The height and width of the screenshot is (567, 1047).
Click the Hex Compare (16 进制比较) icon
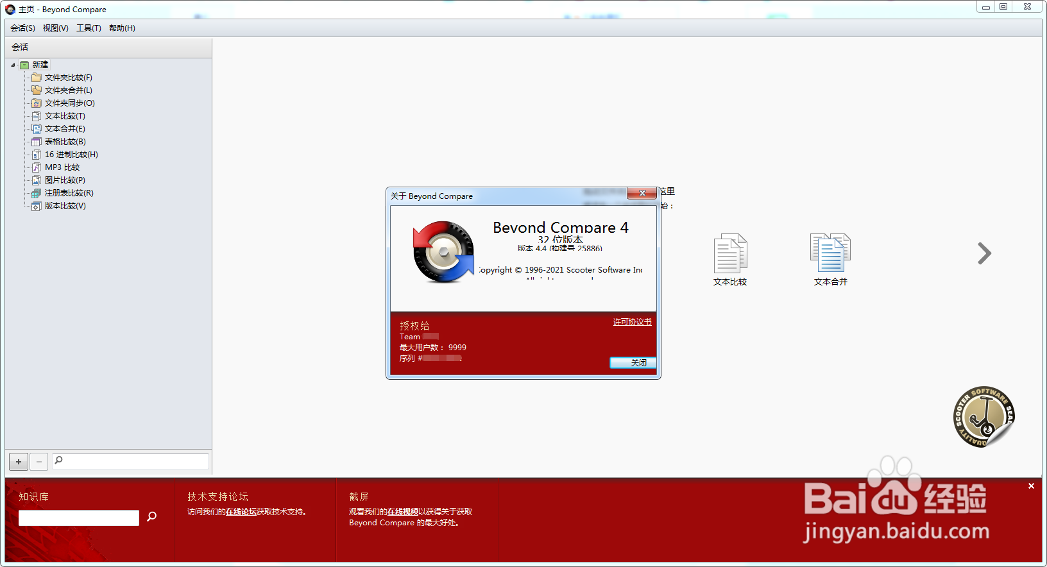pos(37,155)
